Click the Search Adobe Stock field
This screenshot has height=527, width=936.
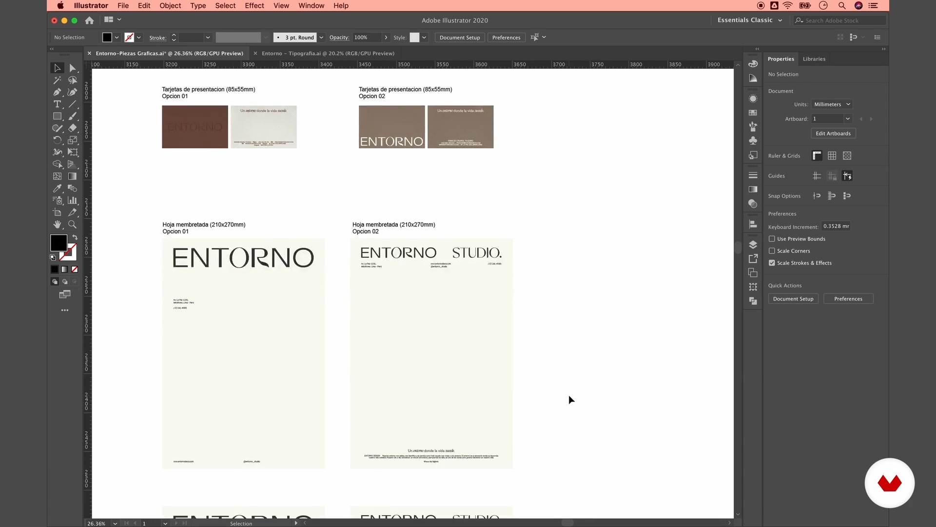(839, 20)
